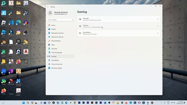The width and height of the screenshot is (187, 105).
Task: Open Accessibility settings category
Action: (x=61, y=60)
